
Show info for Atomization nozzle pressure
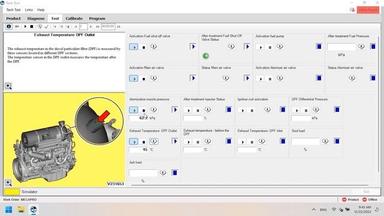click(154, 109)
